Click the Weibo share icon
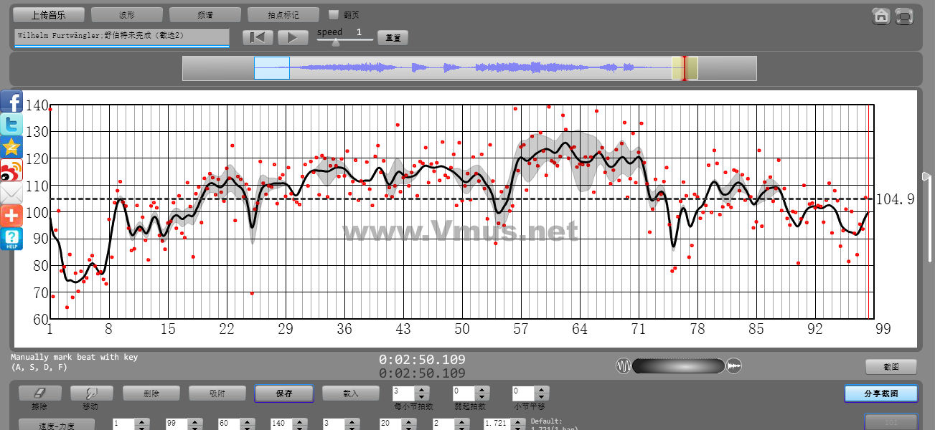Screen dimensions: 935x430 pos(11,171)
